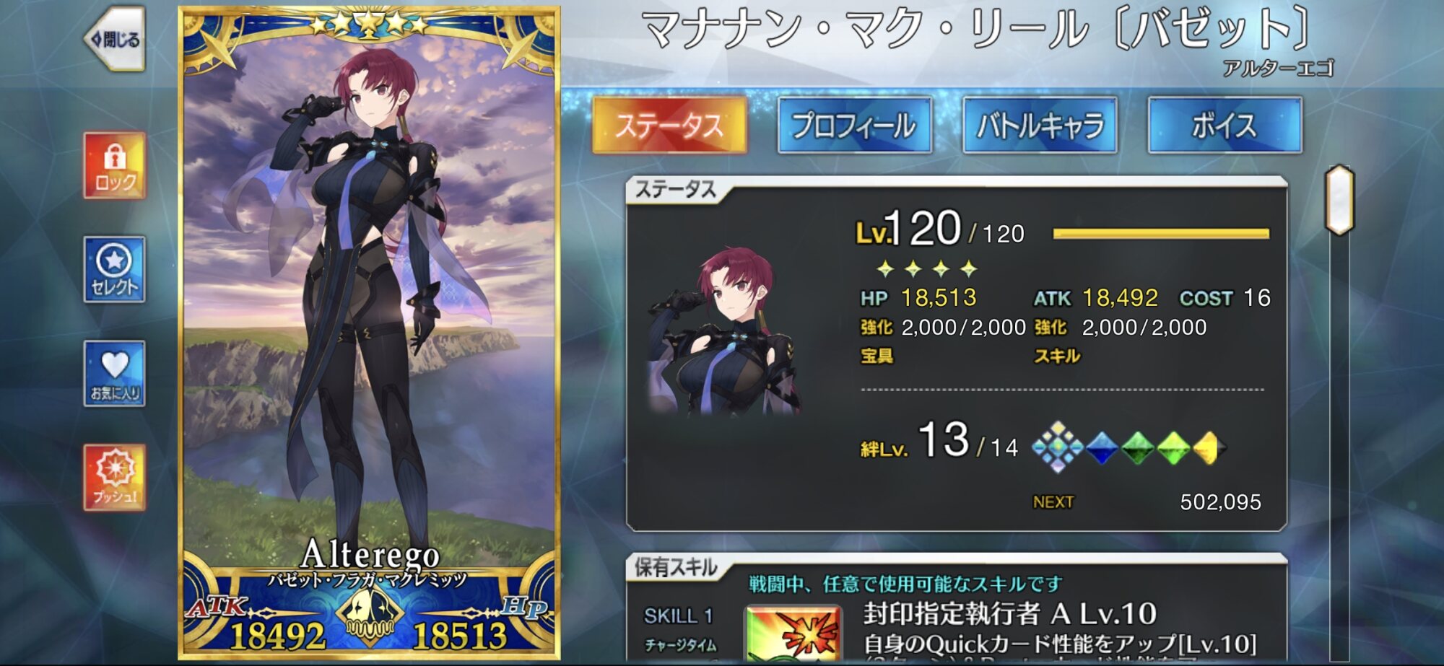Switch to the ステータス tab
This screenshot has width=1444, height=666.
point(669,126)
